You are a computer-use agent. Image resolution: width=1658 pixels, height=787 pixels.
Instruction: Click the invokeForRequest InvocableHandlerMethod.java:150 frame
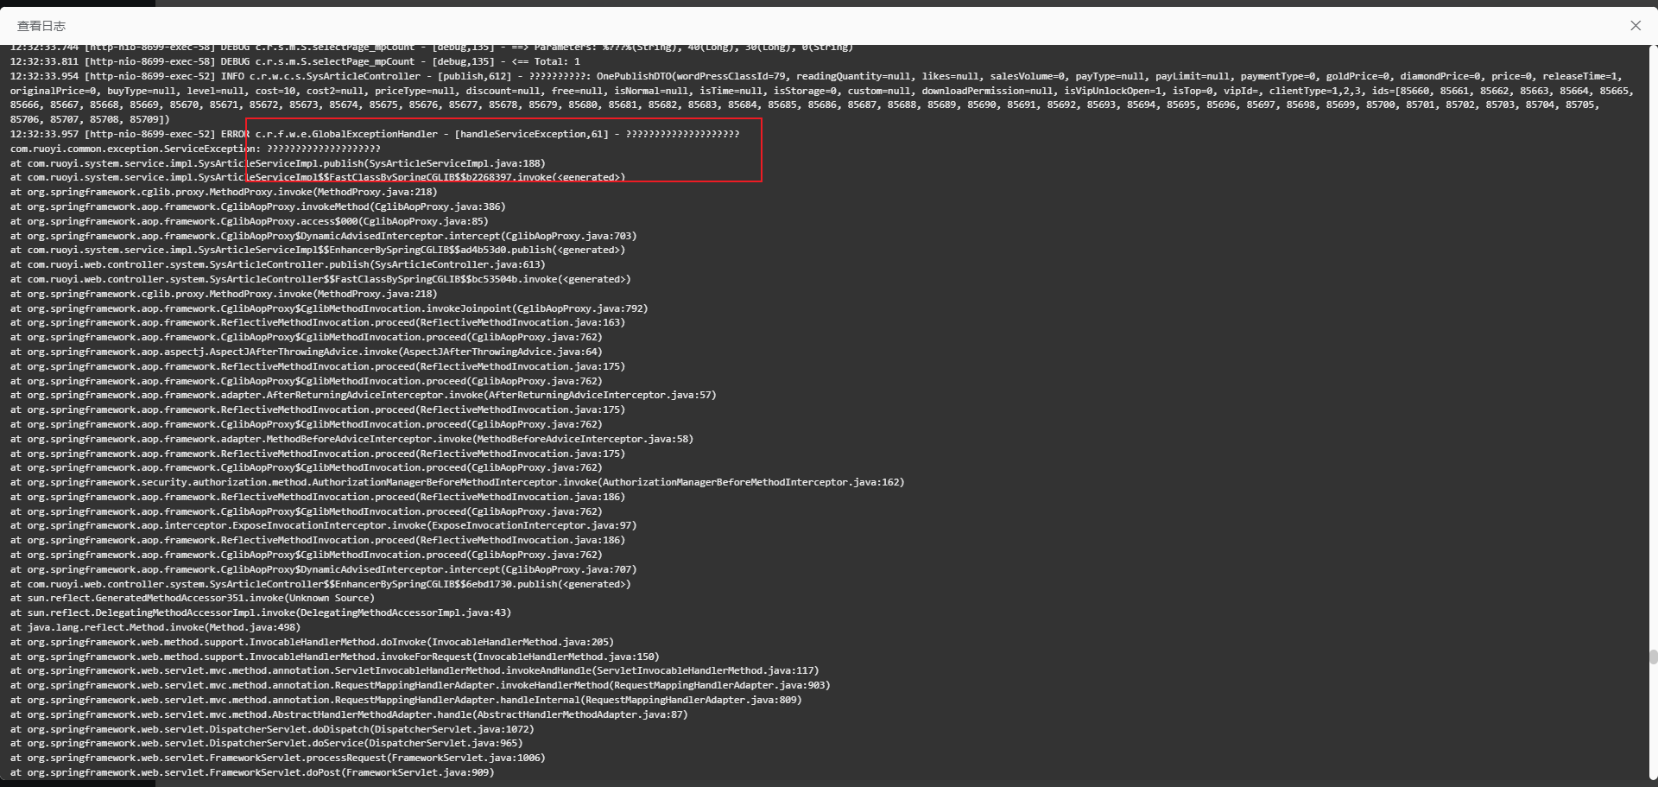tap(335, 657)
